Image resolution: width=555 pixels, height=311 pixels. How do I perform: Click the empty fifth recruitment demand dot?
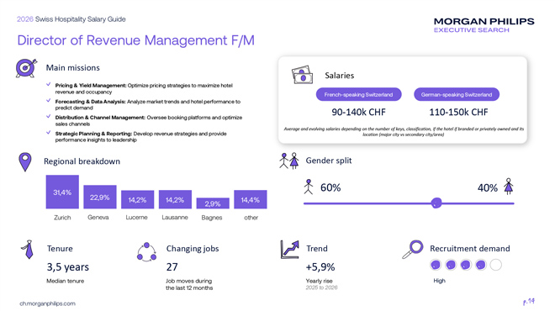(496, 265)
